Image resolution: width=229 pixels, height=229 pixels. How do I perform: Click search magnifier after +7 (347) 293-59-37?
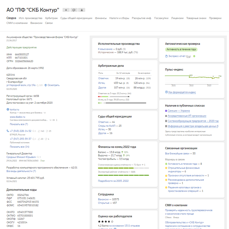click(x=33, y=139)
